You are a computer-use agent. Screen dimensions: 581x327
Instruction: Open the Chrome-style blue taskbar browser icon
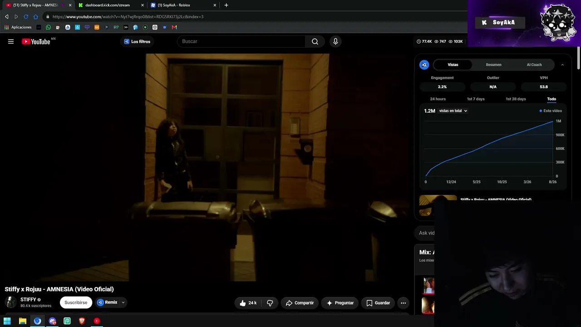(37, 321)
